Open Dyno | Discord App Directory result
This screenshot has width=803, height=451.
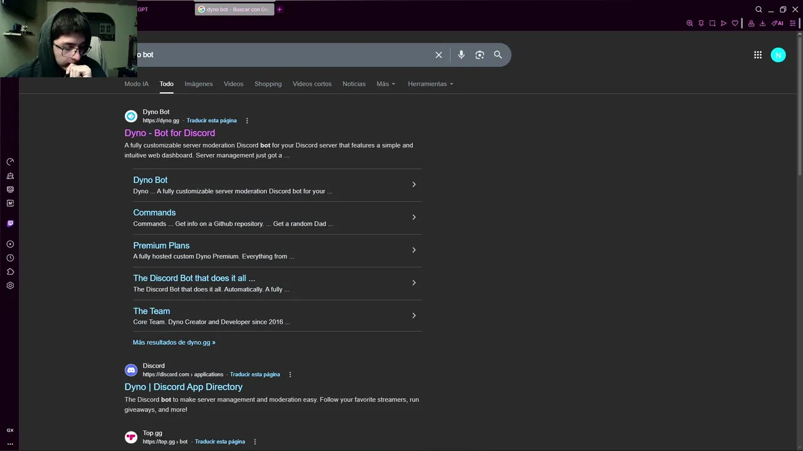point(183,387)
